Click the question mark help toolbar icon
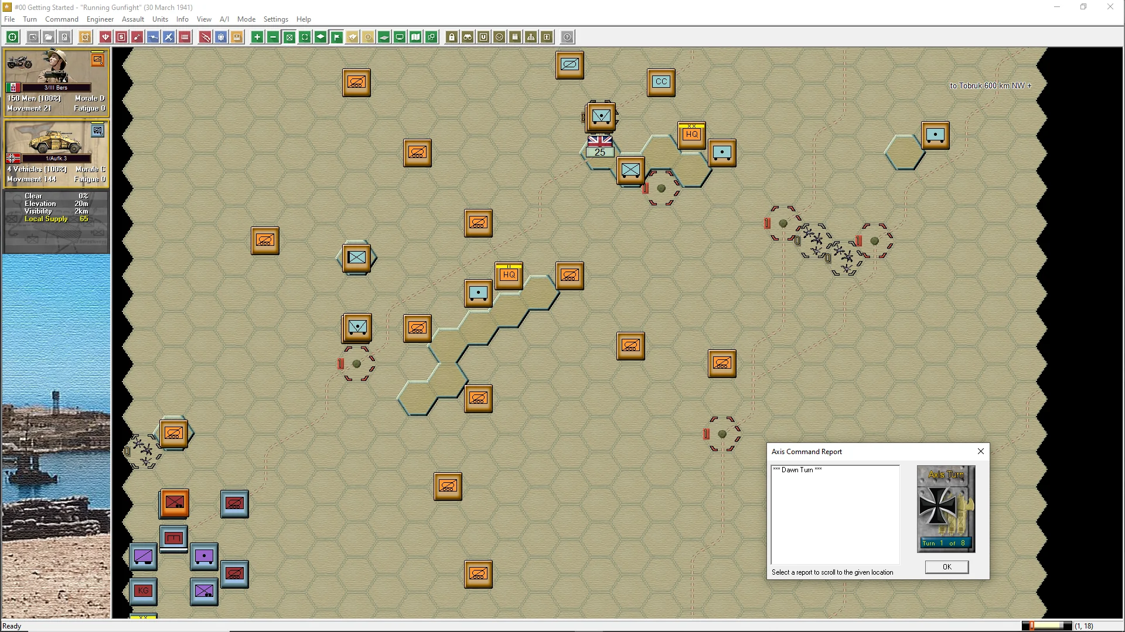 (x=567, y=37)
